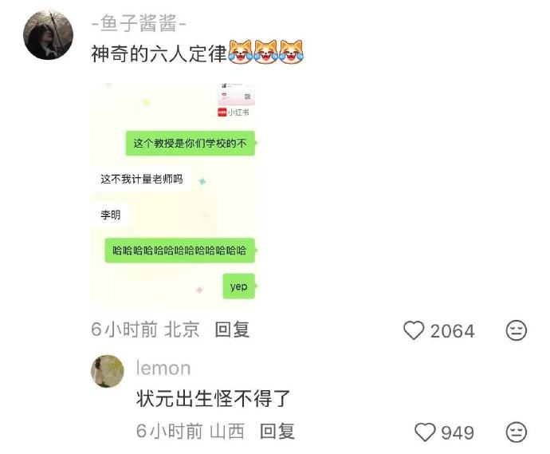Image resolution: width=550 pixels, height=454 pixels.
Task: Tap the white bubble 这不我计量老师吗
Action: coord(142,179)
